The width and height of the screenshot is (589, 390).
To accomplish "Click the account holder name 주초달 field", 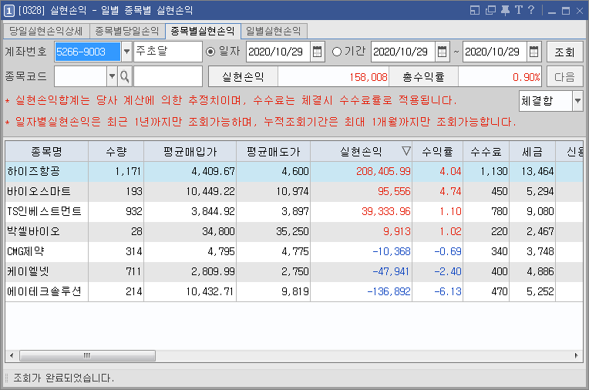I will point(168,52).
